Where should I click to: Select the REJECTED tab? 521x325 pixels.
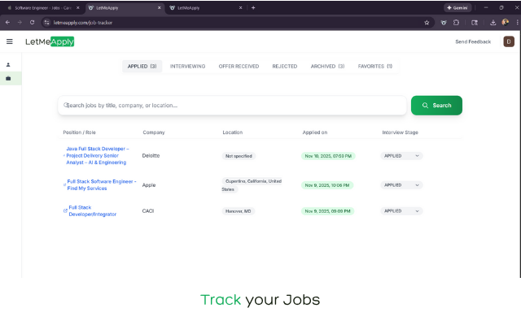[284, 67]
